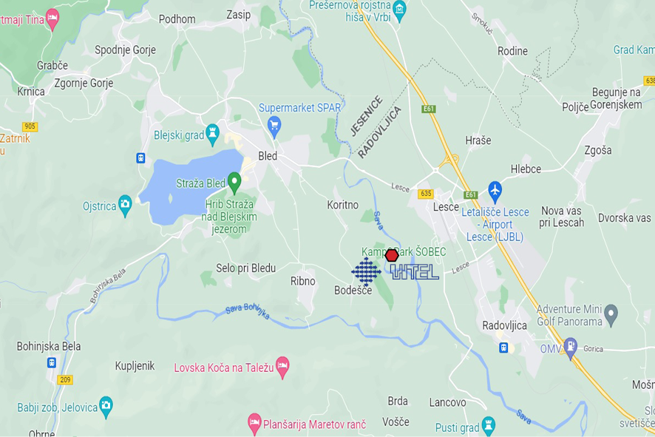Select the Bohinjska Bela train station icon
The width and height of the screenshot is (655, 437).
tap(52, 362)
